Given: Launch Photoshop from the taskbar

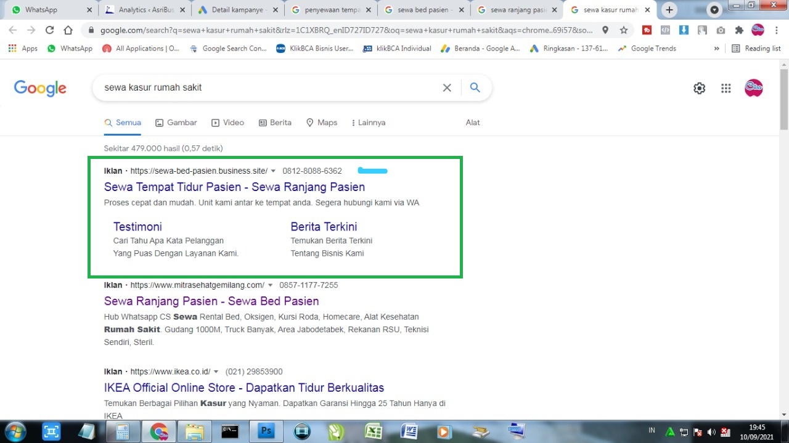Looking at the screenshot, I should [x=266, y=431].
